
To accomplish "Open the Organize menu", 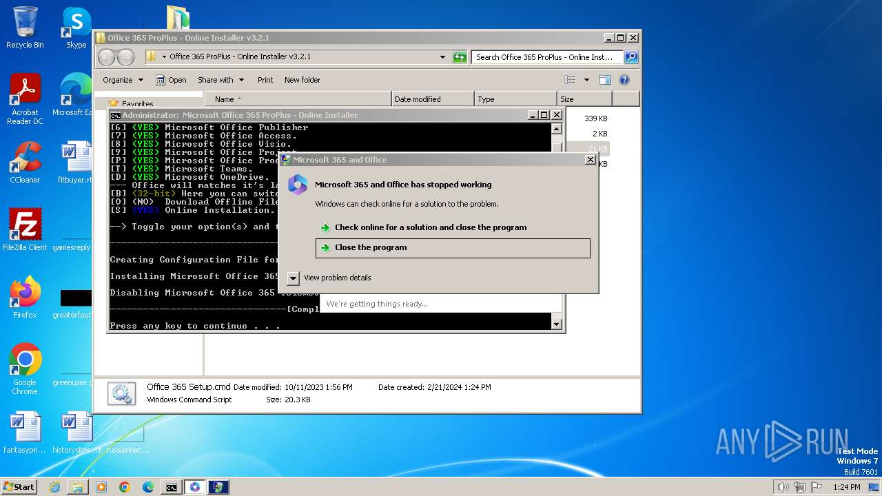I will (x=123, y=80).
